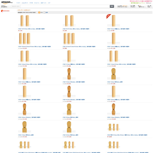Open the ¥2,120 two-stamp set title link

(x=31, y=29)
